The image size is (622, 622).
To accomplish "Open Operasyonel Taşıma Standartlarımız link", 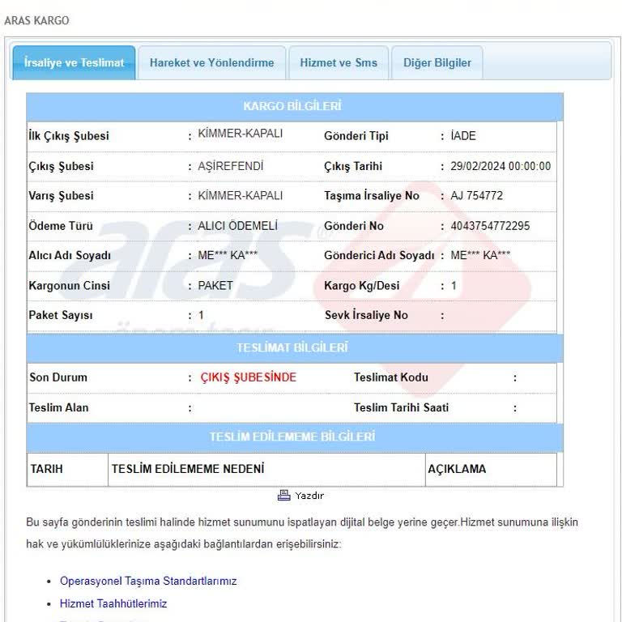I will coord(148,581).
